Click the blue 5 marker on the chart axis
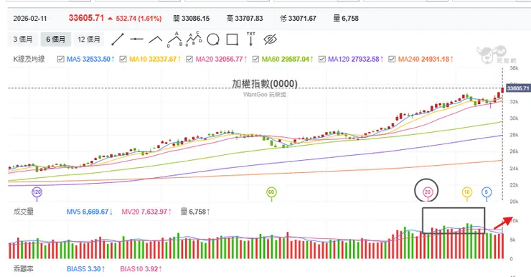Viewport: 531px width, 277px height. point(487,192)
